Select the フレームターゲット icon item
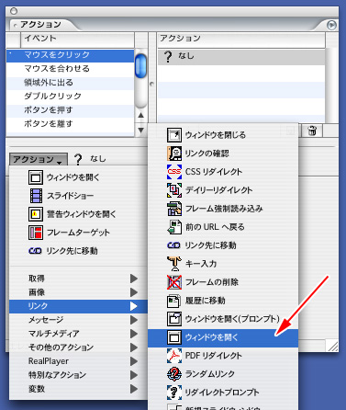Screen dimensions: 346x410 (36, 233)
